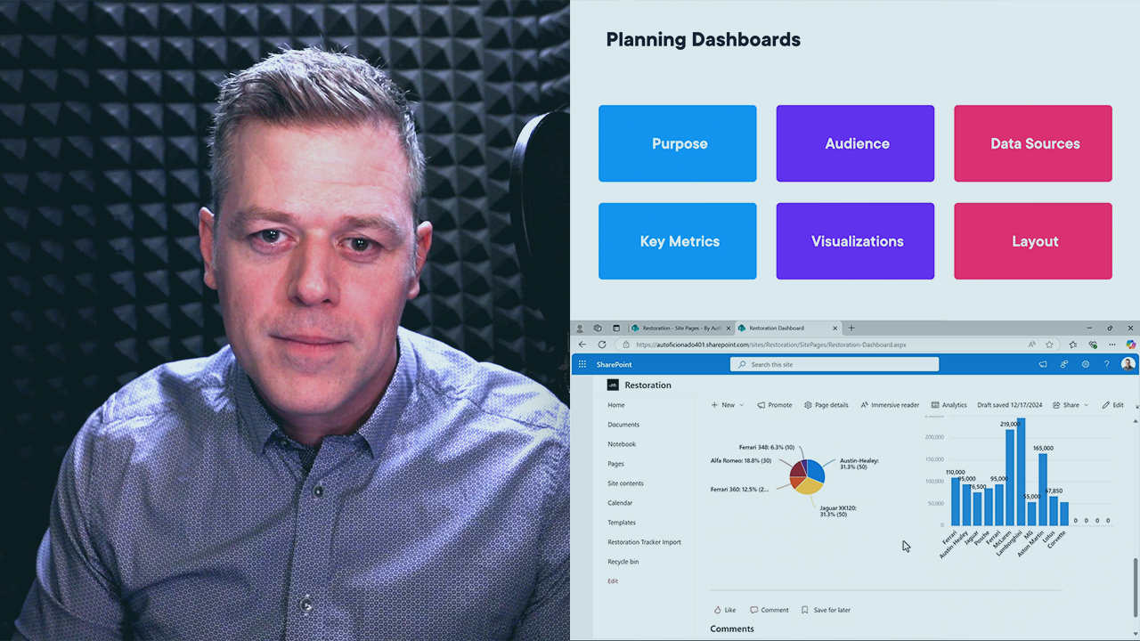Open the Copilot icon in browser toolbar
Image resolution: width=1140 pixels, height=641 pixels.
[x=1130, y=345]
